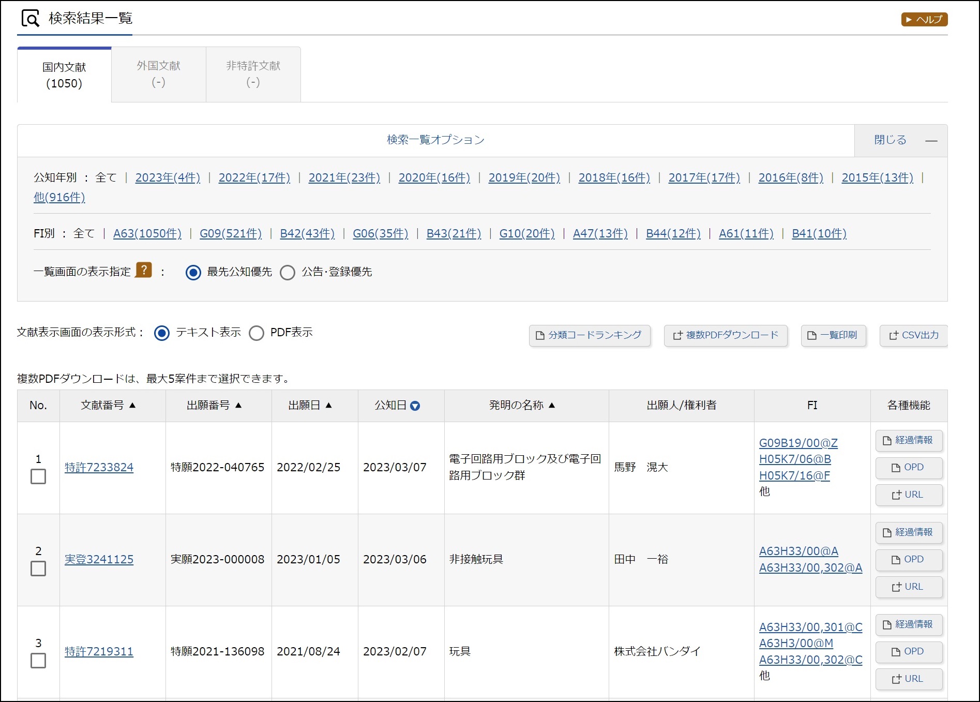Click the help question mark icon

143,270
